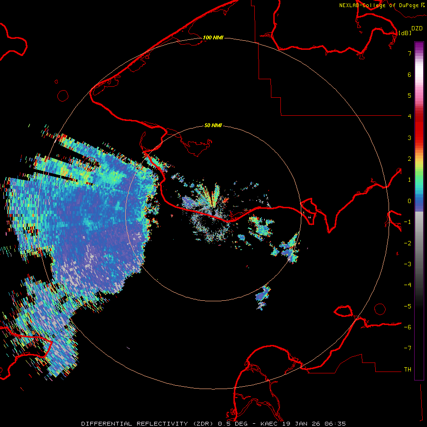
Task: Click the NEXLAB-College of DuPage label
Action: pyautogui.click(x=379, y=5)
